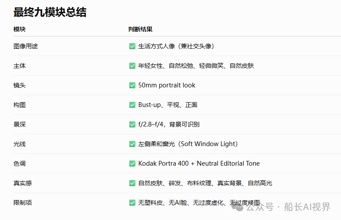Click the text 50mm portrait look
The width and height of the screenshot is (341, 220).
tap(167, 85)
